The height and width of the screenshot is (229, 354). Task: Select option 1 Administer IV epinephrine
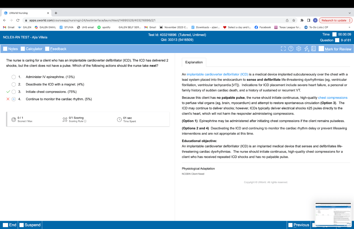14,77
